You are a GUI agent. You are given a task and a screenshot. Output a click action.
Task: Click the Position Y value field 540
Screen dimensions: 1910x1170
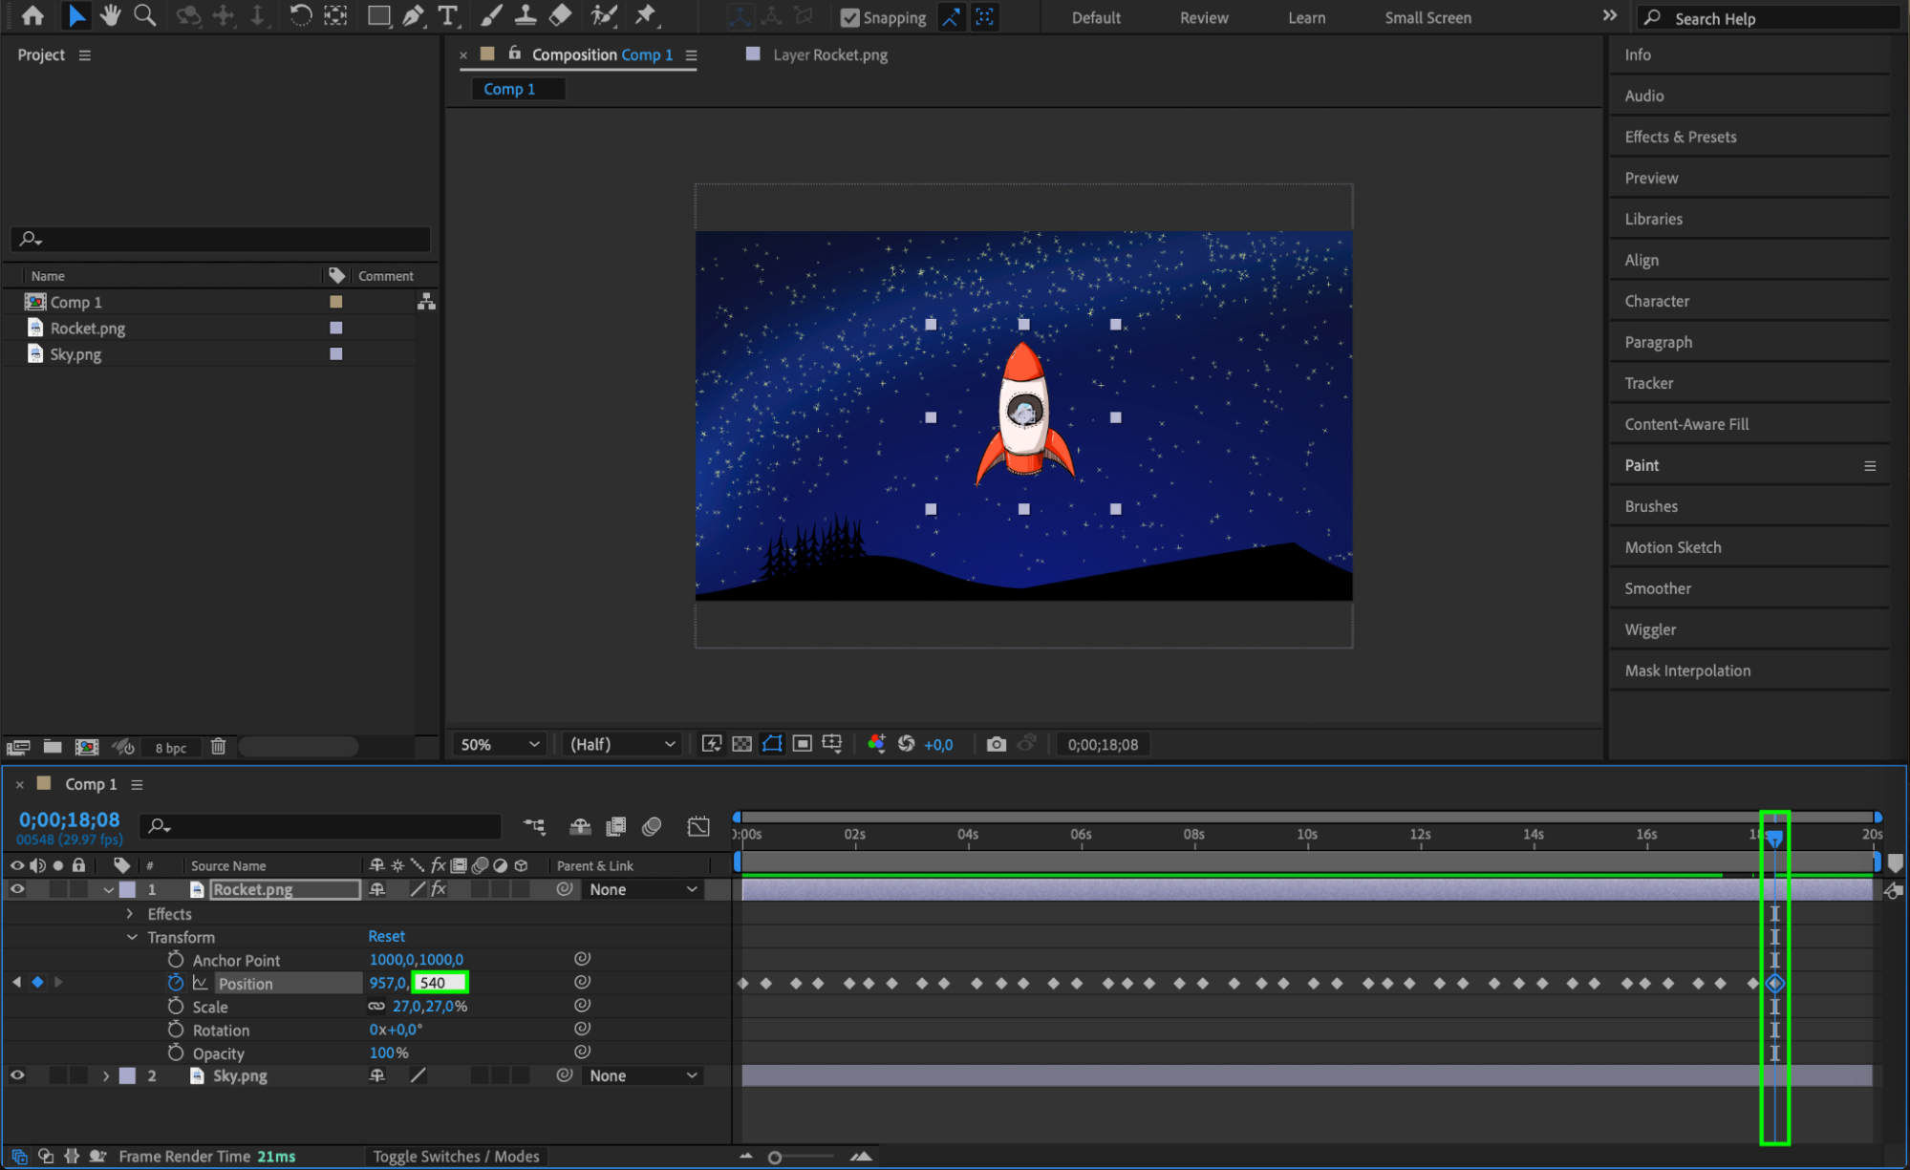coord(439,983)
